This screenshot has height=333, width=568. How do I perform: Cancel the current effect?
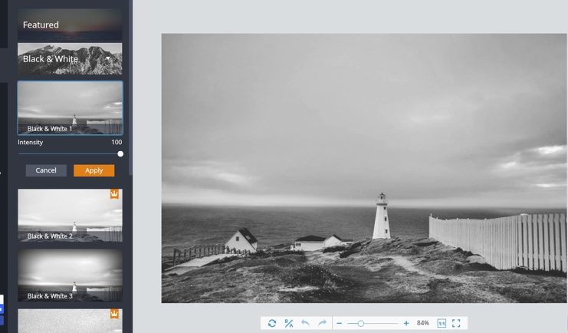coord(46,170)
